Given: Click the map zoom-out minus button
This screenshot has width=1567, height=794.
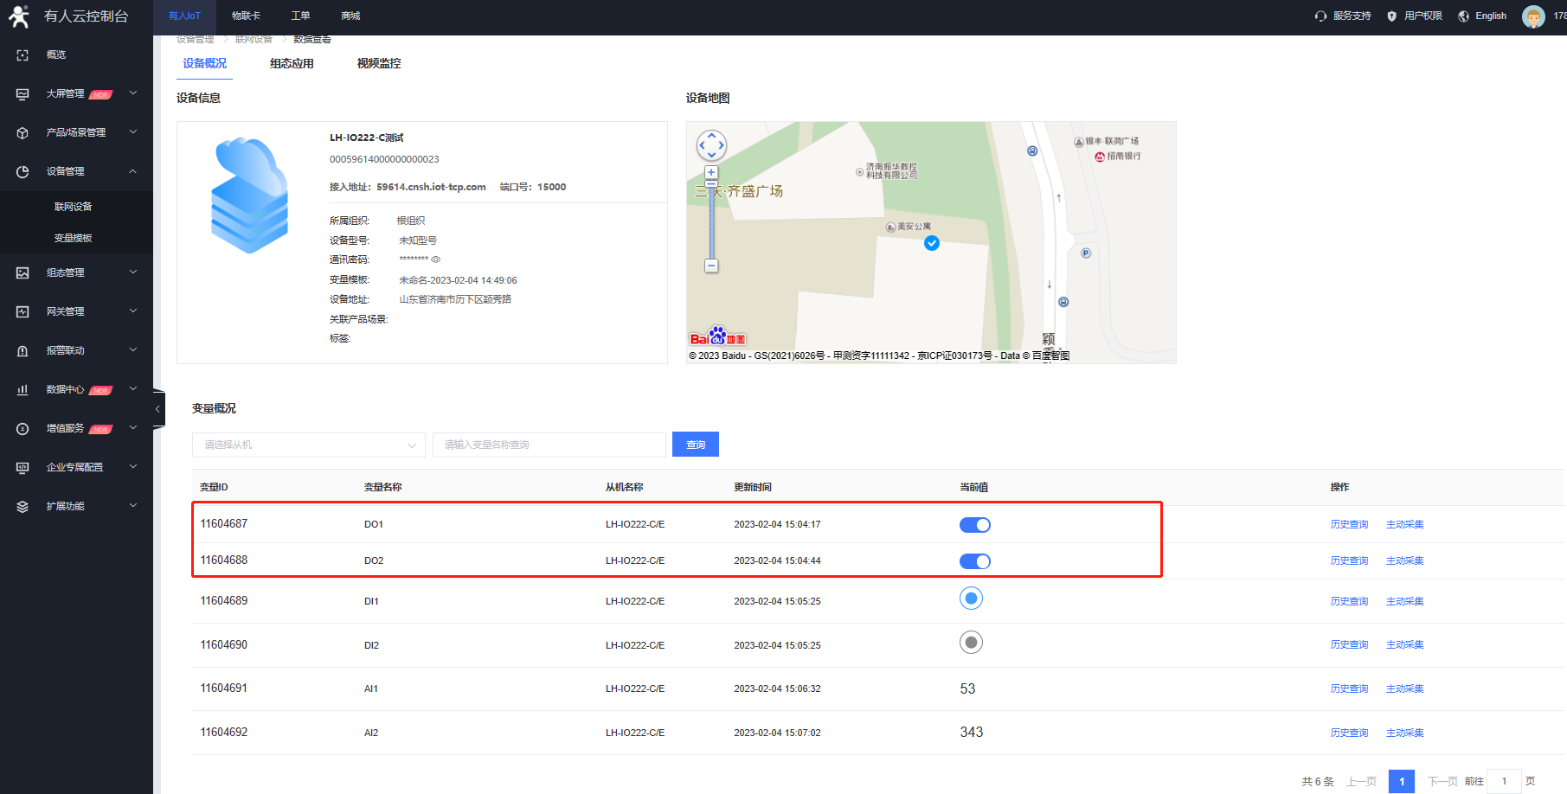Looking at the screenshot, I should [x=711, y=266].
